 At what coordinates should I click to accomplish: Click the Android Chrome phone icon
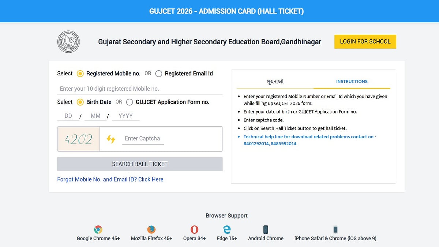(266, 230)
